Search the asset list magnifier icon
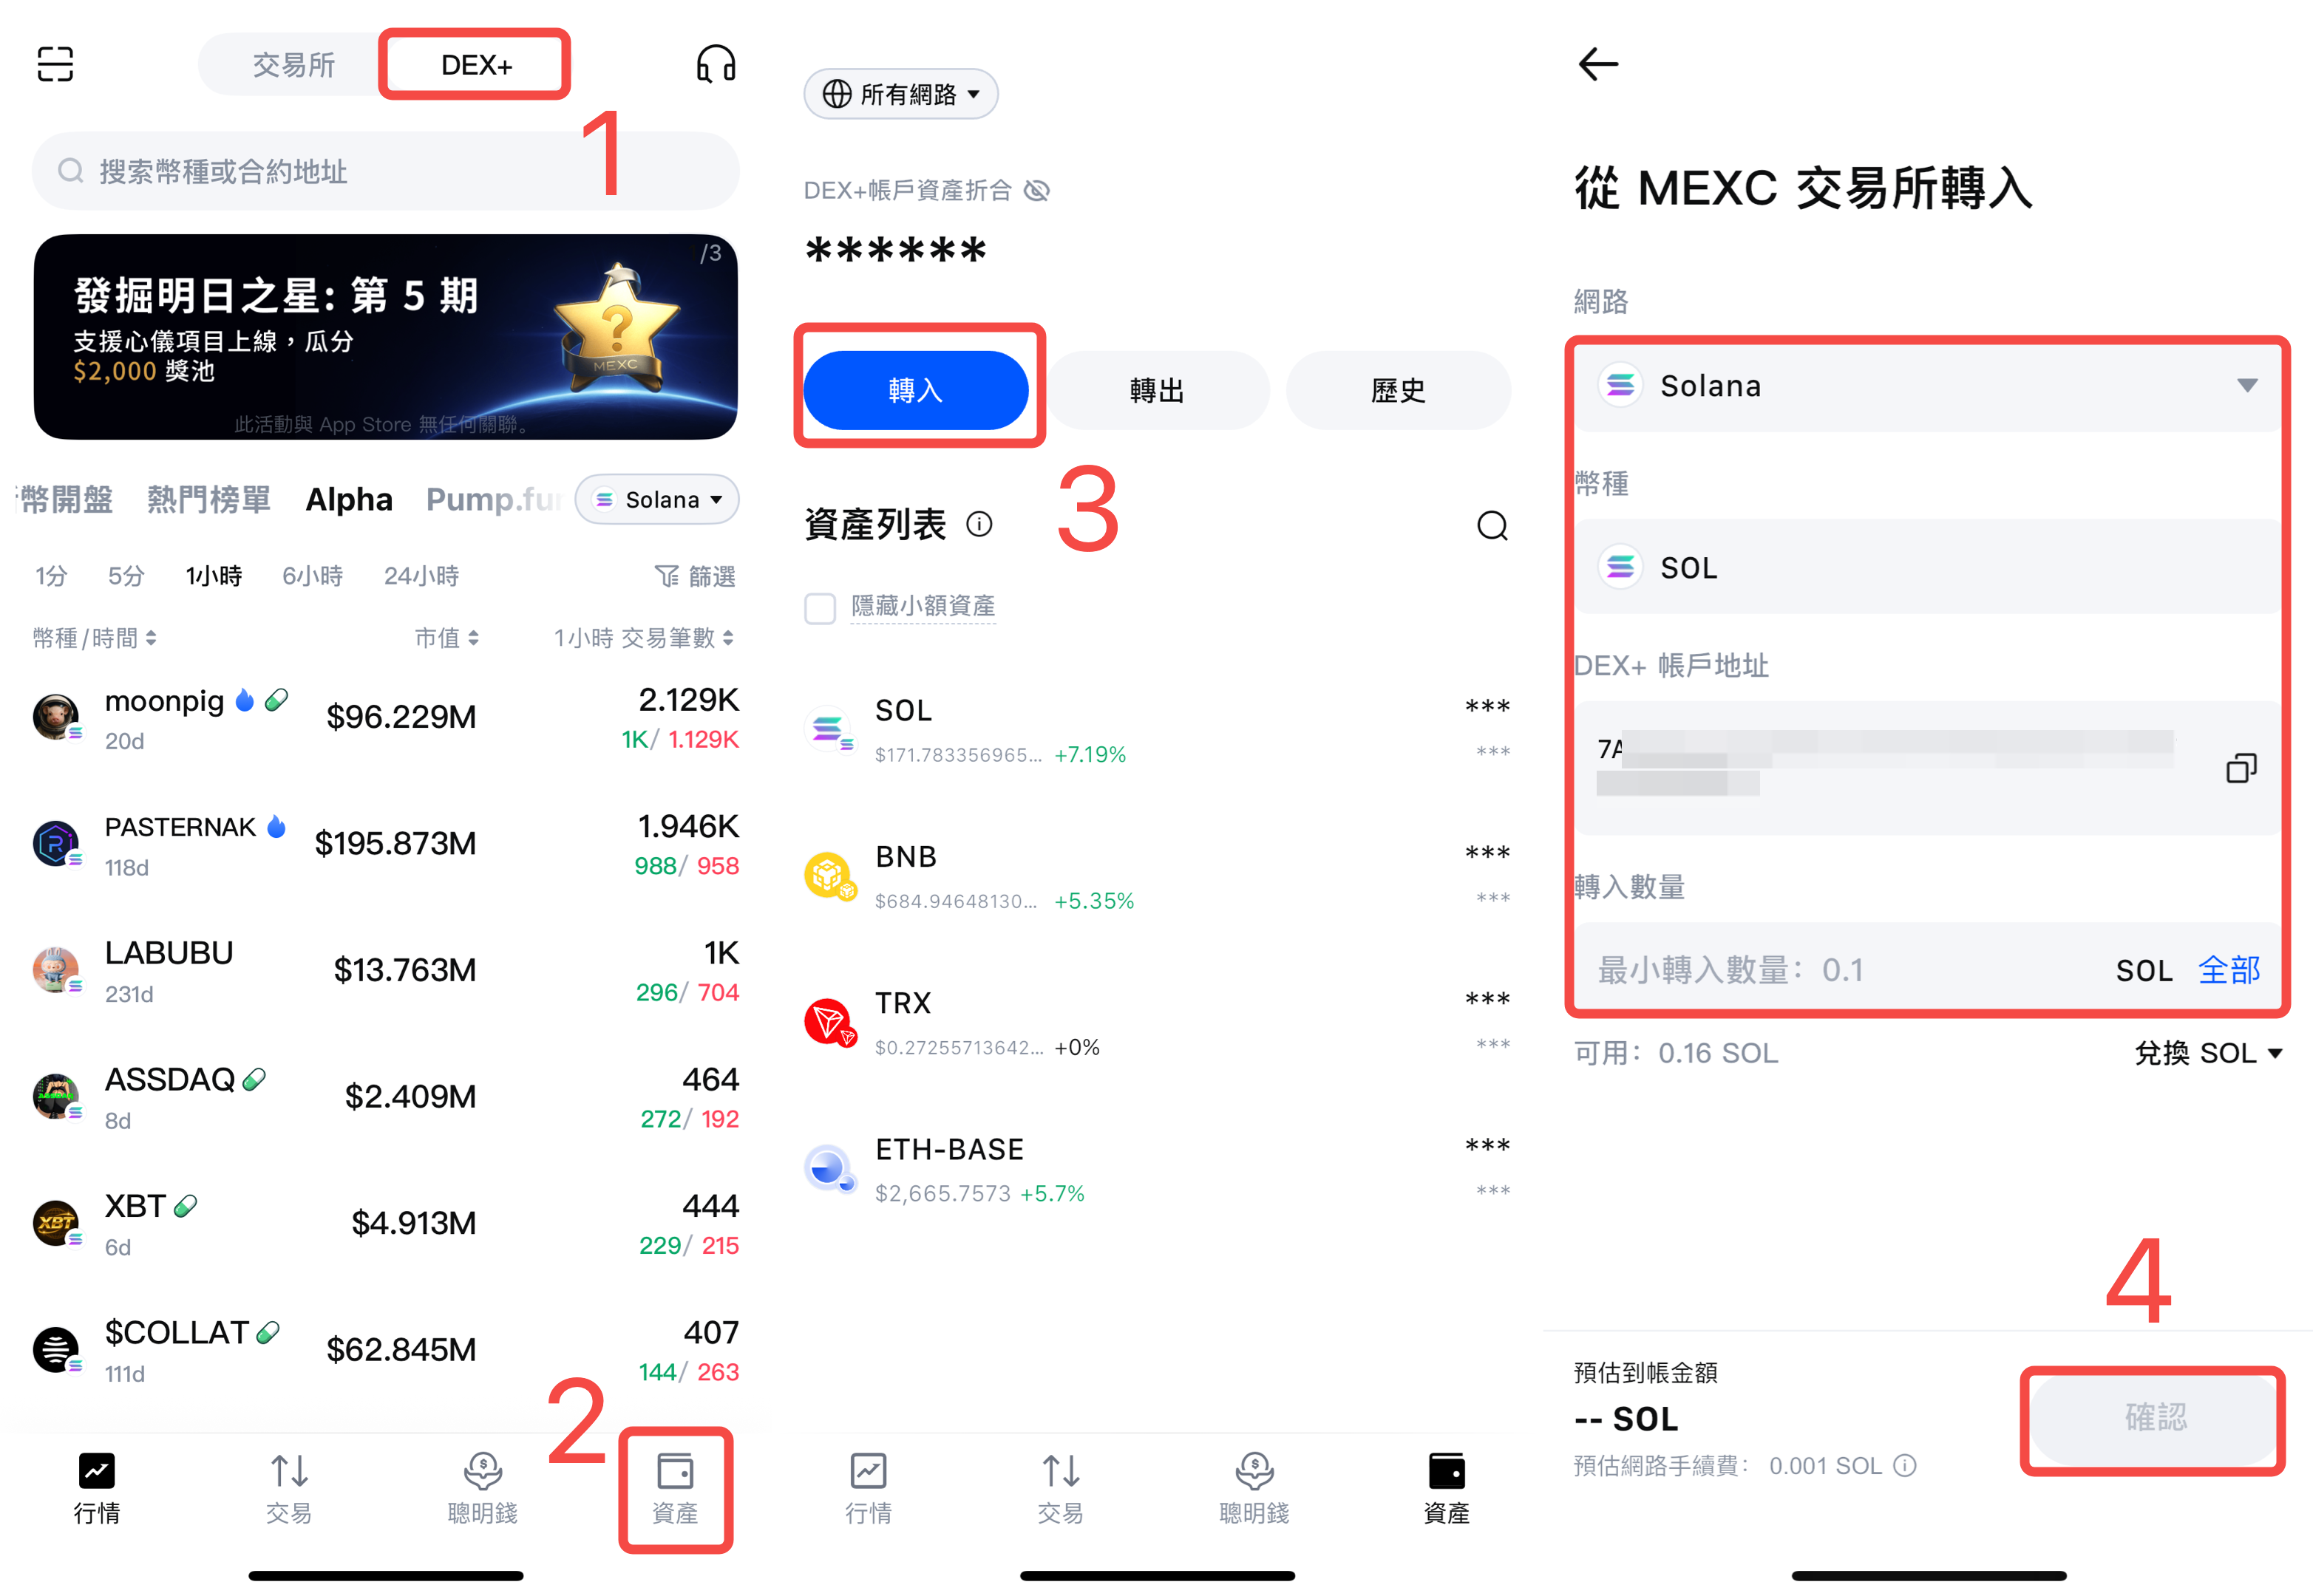Screen dimensions: 2313x1596 point(1492,525)
